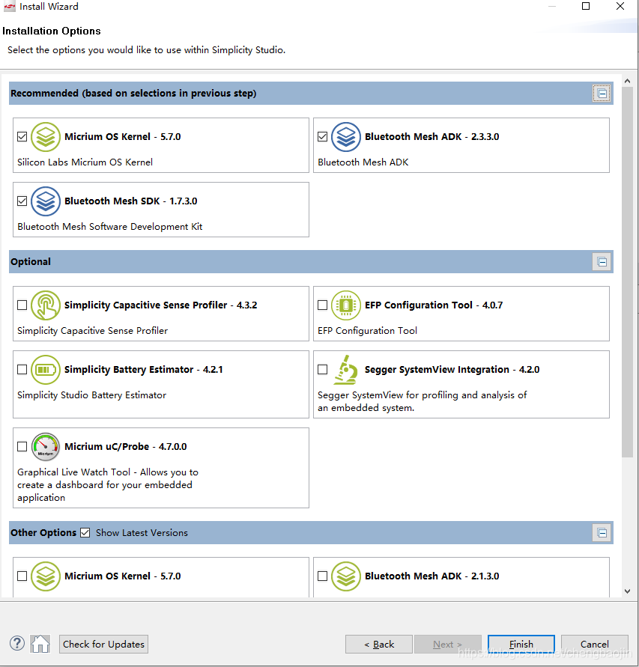
Task: Click the Micrium OS Kernel icon under Other Options
Action: [x=46, y=576]
